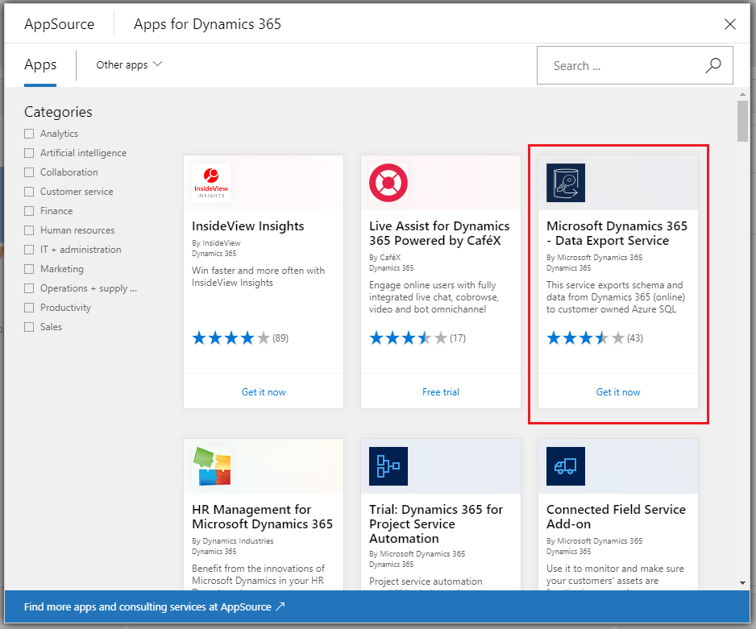Screen dimensions: 756x629
Task: Click Get it now for InsideView Insights
Action: pos(264,392)
